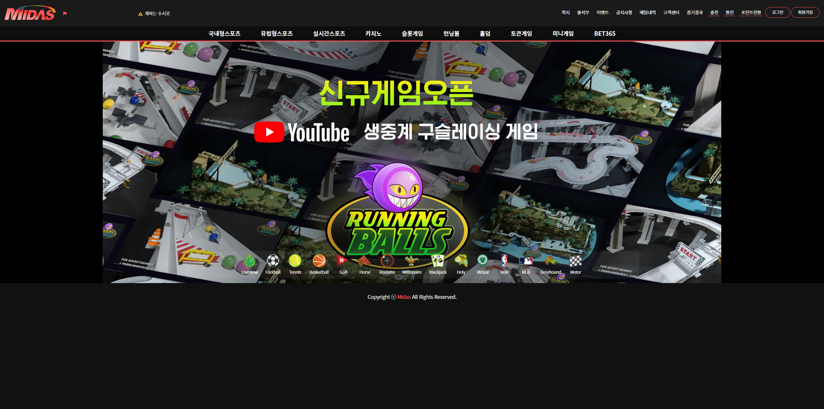
Task: Click the yellow warning triangle icon
Action: point(140,14)
